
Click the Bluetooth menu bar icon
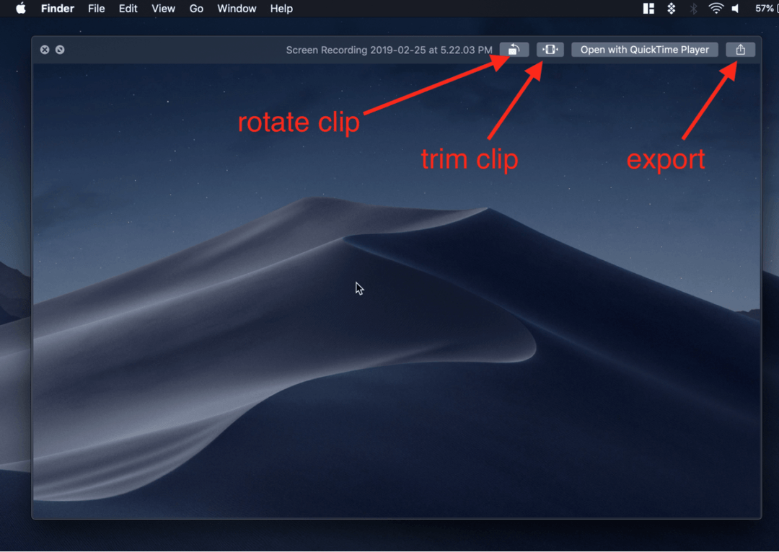tap(694, 9)
